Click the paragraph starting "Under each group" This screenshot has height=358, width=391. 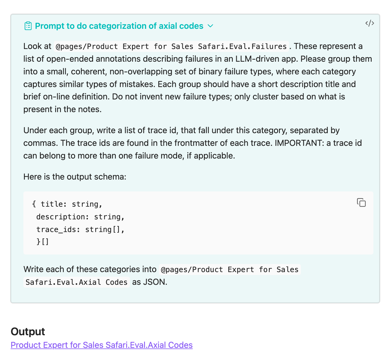193,143
